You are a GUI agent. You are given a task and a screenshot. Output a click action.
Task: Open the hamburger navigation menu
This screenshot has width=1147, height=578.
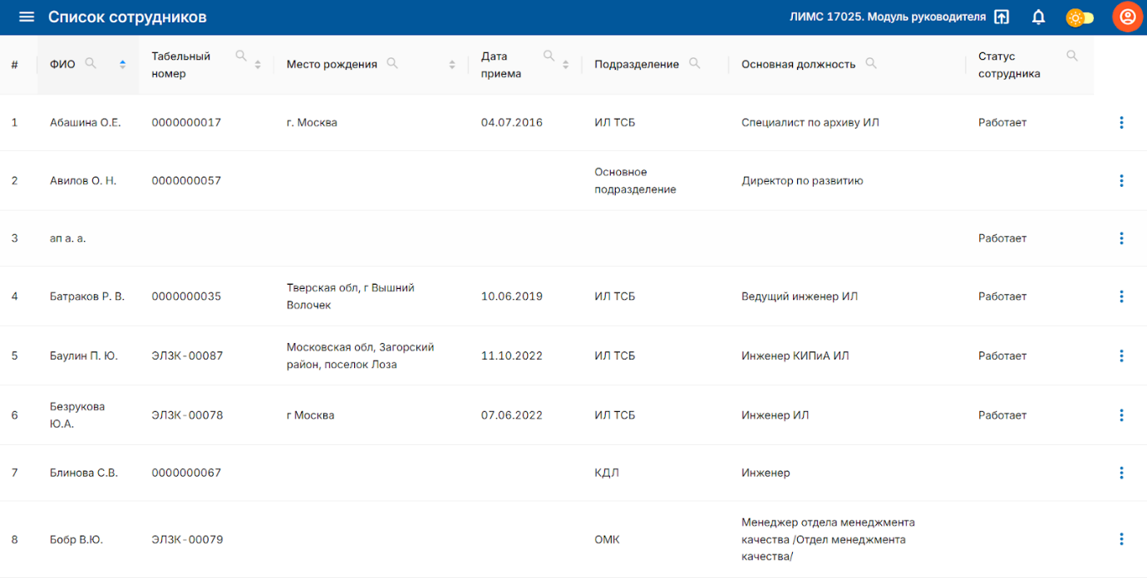point(27,17)
